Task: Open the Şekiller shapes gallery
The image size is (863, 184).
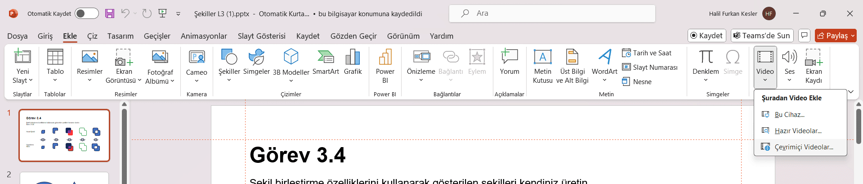Action: 229,66
